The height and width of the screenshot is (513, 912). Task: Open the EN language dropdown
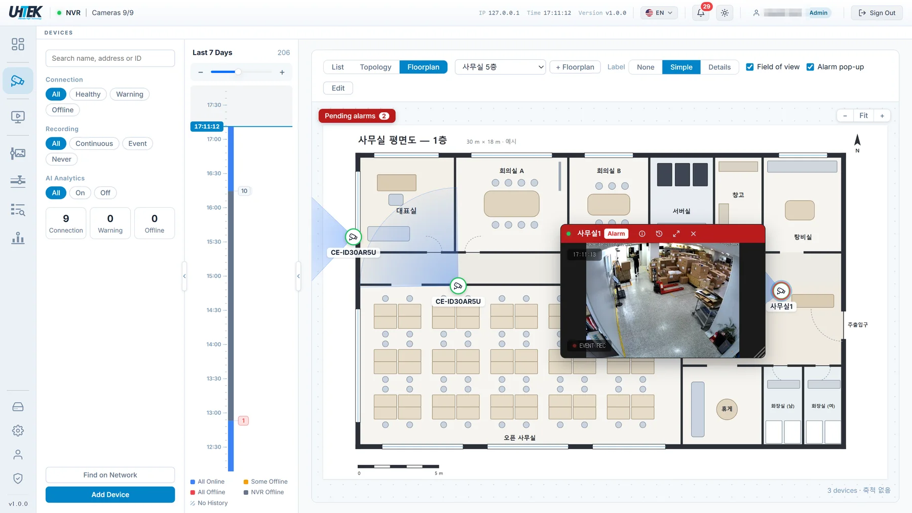(x=659, y=13)
